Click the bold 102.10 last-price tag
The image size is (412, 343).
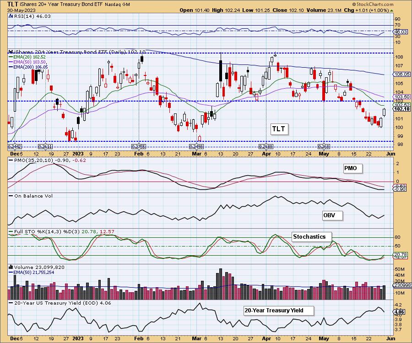pyautogui.click(x=402, y=109)
